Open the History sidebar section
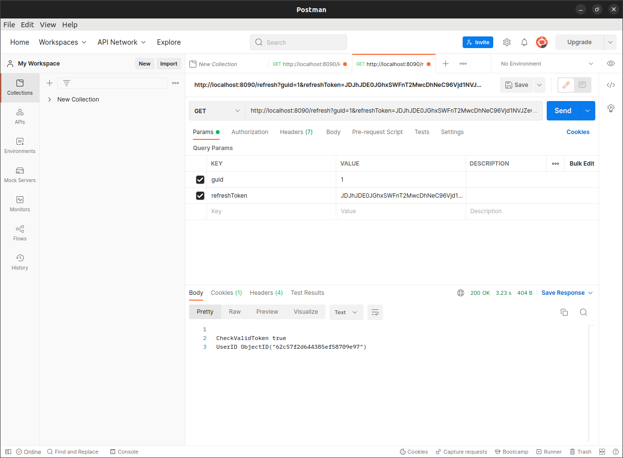The height and width of the screenshot is (458, 623). [x=20, y=262]
